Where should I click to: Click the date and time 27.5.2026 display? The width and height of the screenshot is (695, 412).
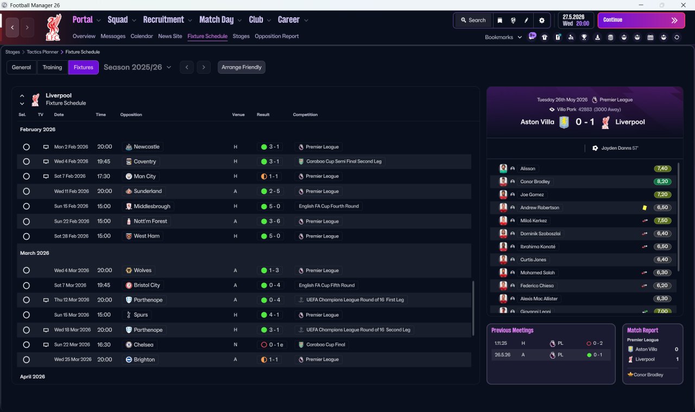point(576,20)
